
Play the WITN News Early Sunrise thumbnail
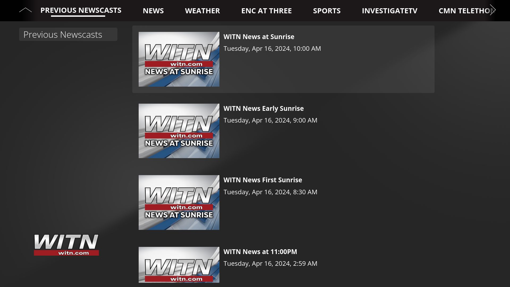pyautogui.click(x=179, y=131)
